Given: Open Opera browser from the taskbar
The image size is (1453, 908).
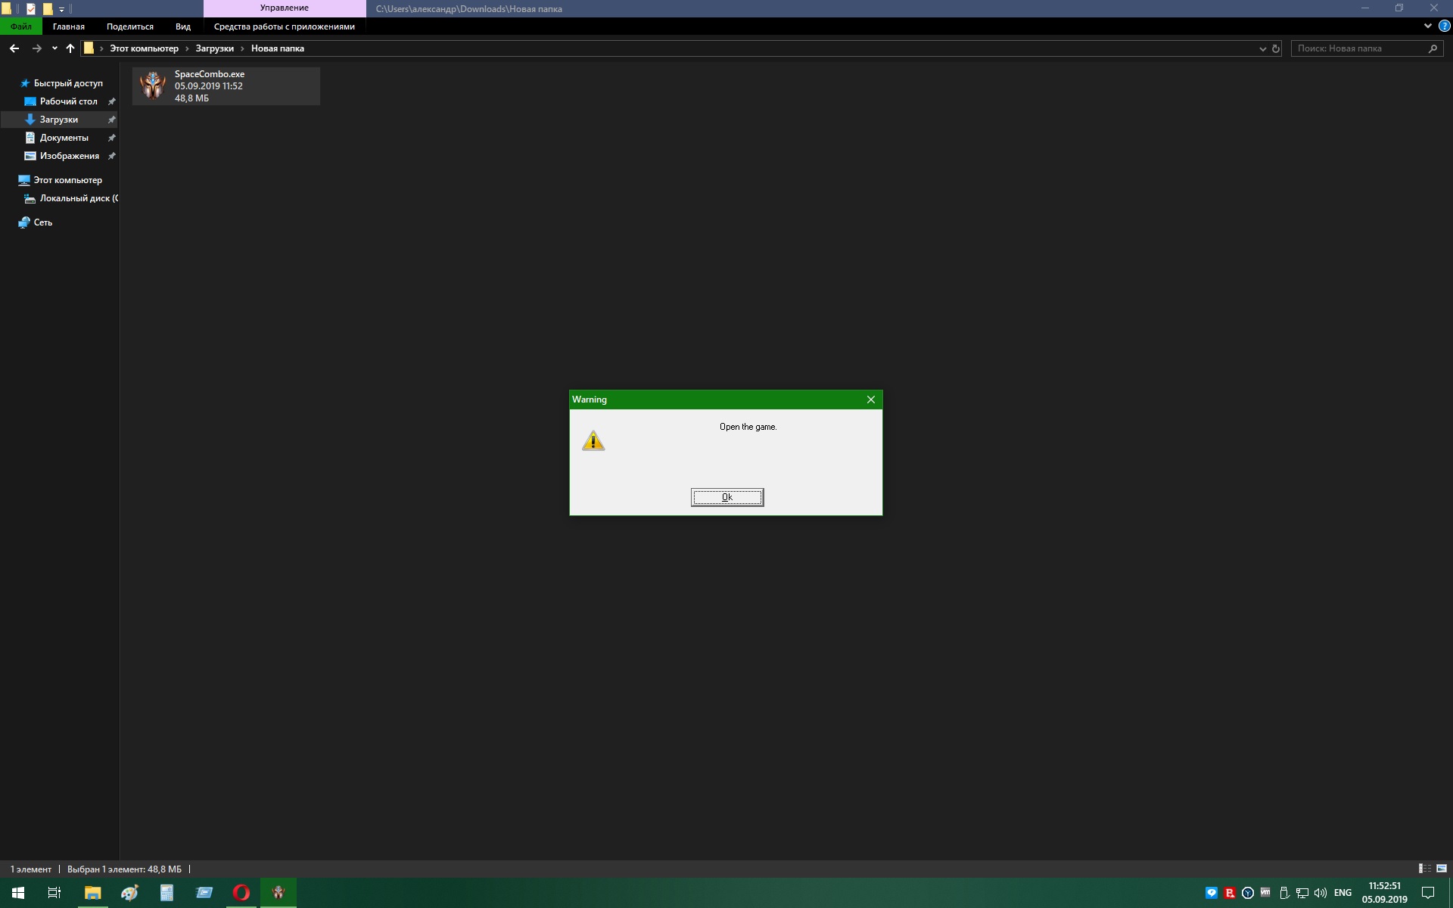Looking at the screenshot, I should (241, 893).
